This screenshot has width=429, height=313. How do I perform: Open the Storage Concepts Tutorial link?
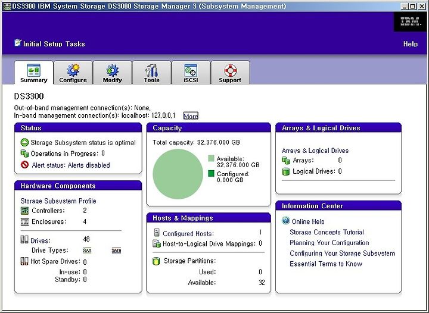tap(327, 232)
